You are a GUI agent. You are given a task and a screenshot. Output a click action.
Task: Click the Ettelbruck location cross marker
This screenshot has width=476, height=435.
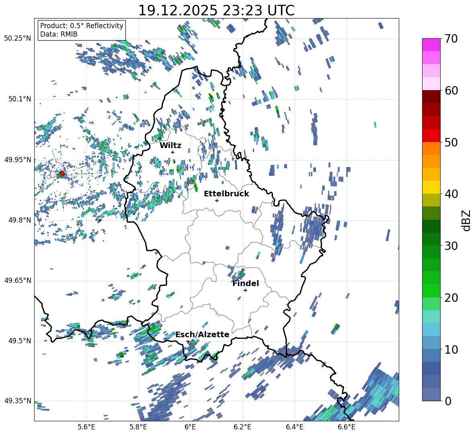pos(217,200)
